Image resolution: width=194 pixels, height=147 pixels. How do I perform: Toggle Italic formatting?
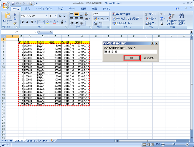(27, 22)
